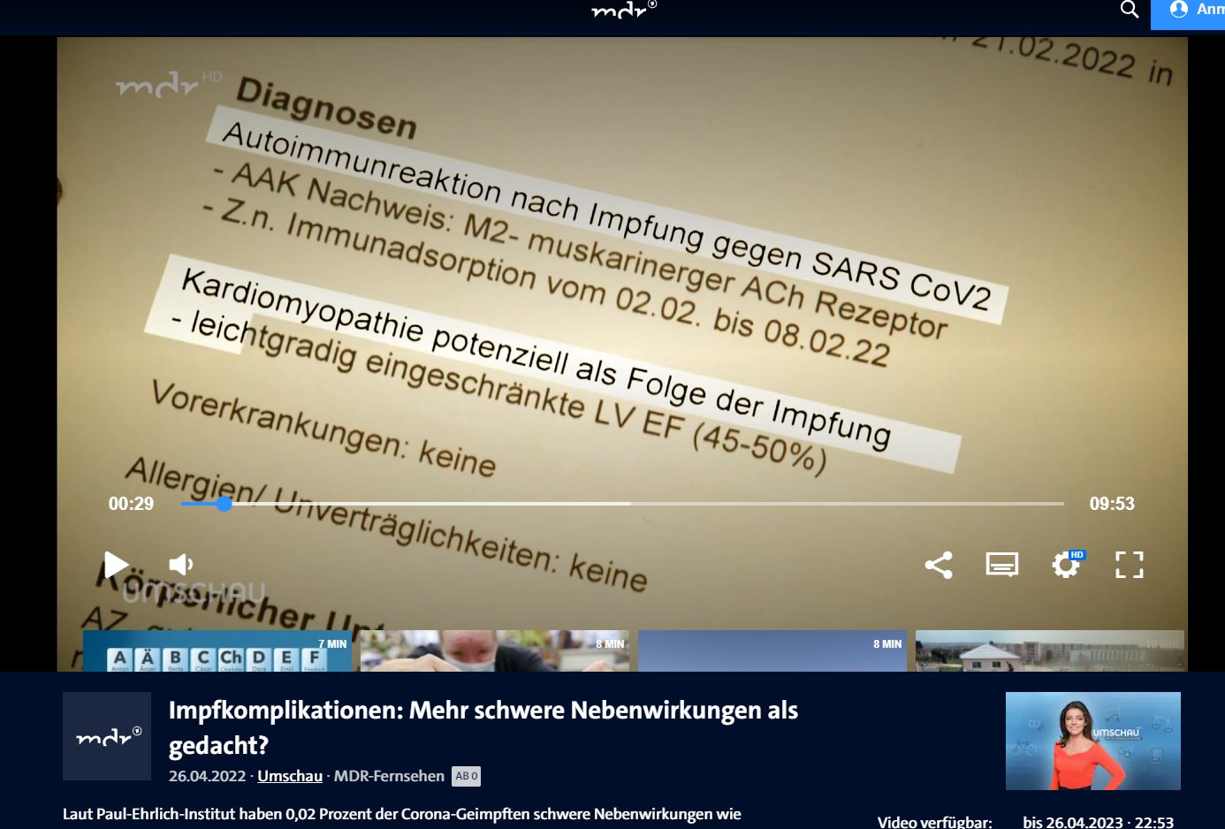Click the video progress bar handle
1225x829 pixels.
tap(224, 504)
